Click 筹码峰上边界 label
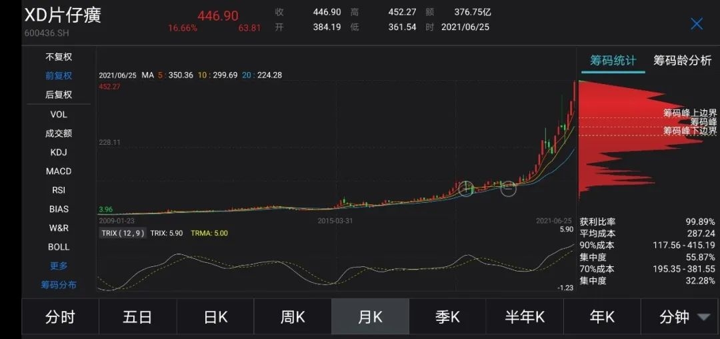720x339 pixels. pos(690,113)
